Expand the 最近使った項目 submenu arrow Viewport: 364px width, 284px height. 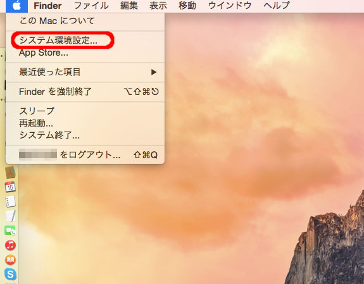click(153, 72)
